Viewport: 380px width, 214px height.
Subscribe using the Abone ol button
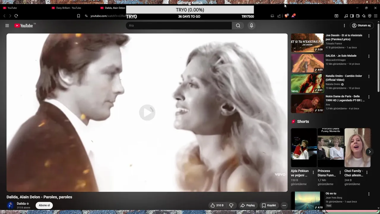(x=44, y=205)
